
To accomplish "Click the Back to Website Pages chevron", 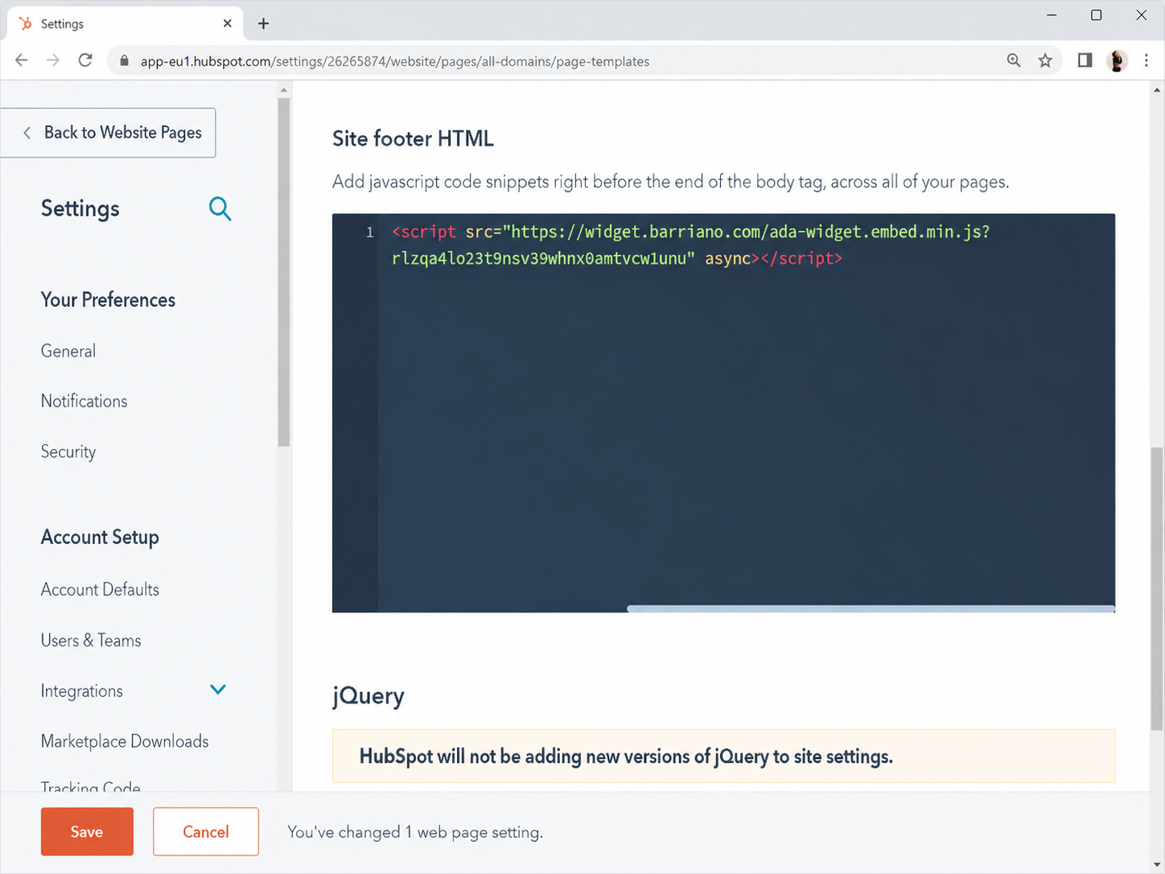I will (27, 133).
